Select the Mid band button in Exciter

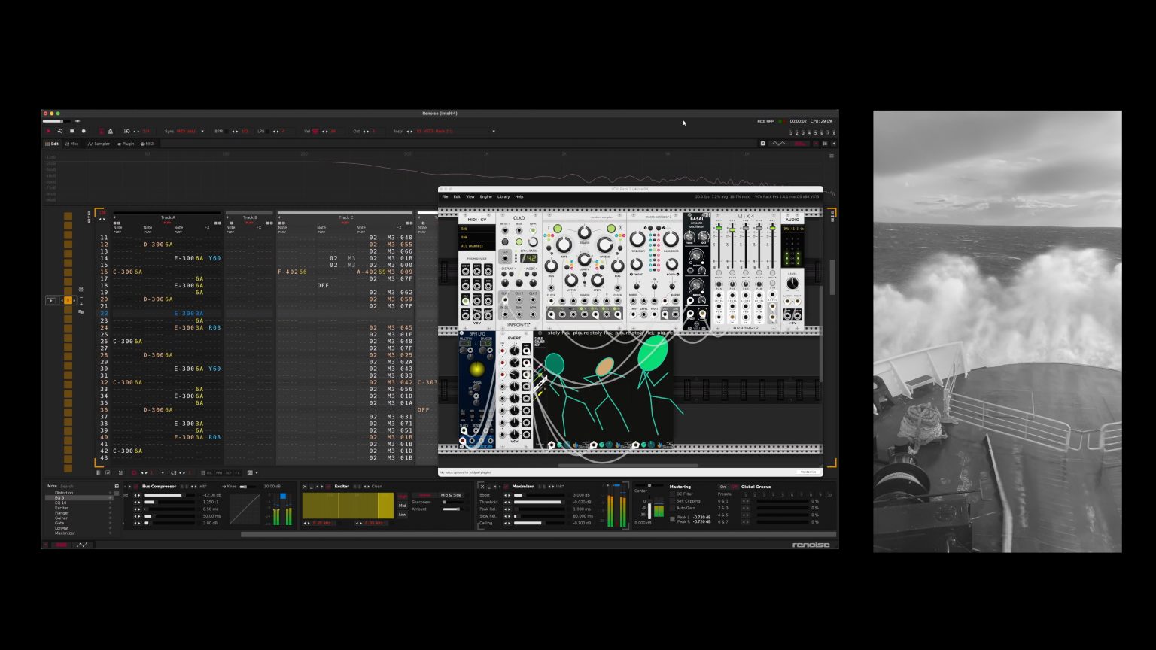402,506
